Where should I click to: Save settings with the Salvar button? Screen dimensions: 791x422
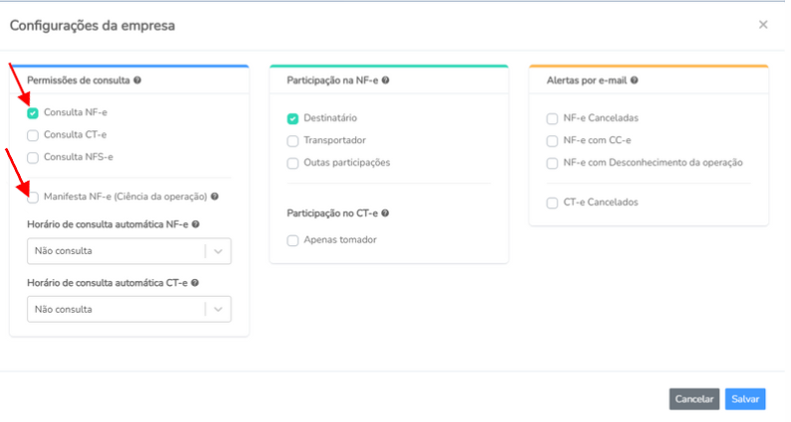coord(745,399)
